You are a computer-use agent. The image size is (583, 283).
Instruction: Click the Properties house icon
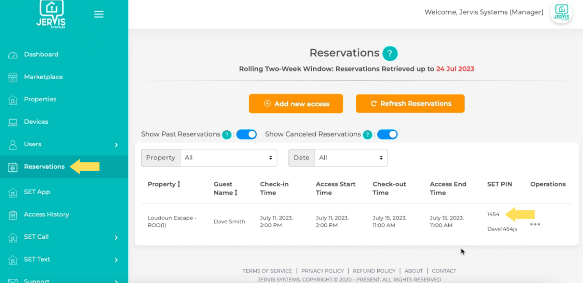click(13, 100)
